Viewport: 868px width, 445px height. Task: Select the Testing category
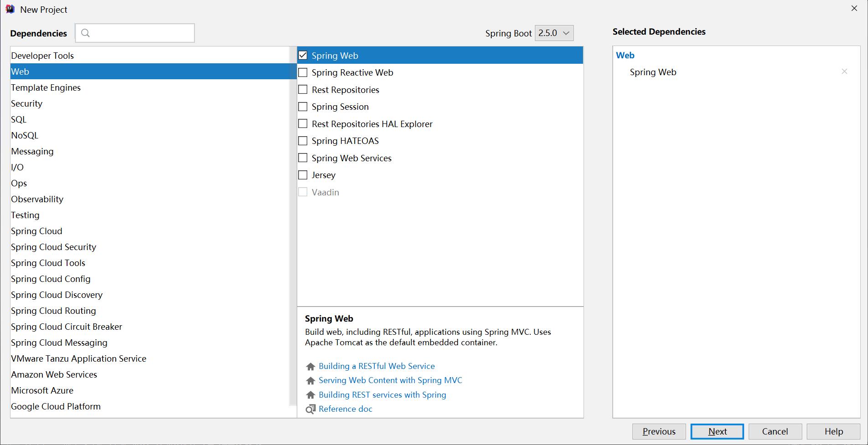pos(150,215)
